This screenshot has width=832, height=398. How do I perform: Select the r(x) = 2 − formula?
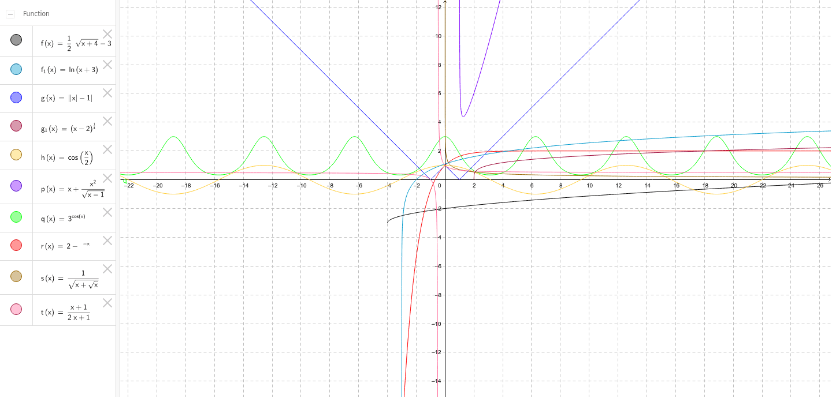click(x=65, y=246)
